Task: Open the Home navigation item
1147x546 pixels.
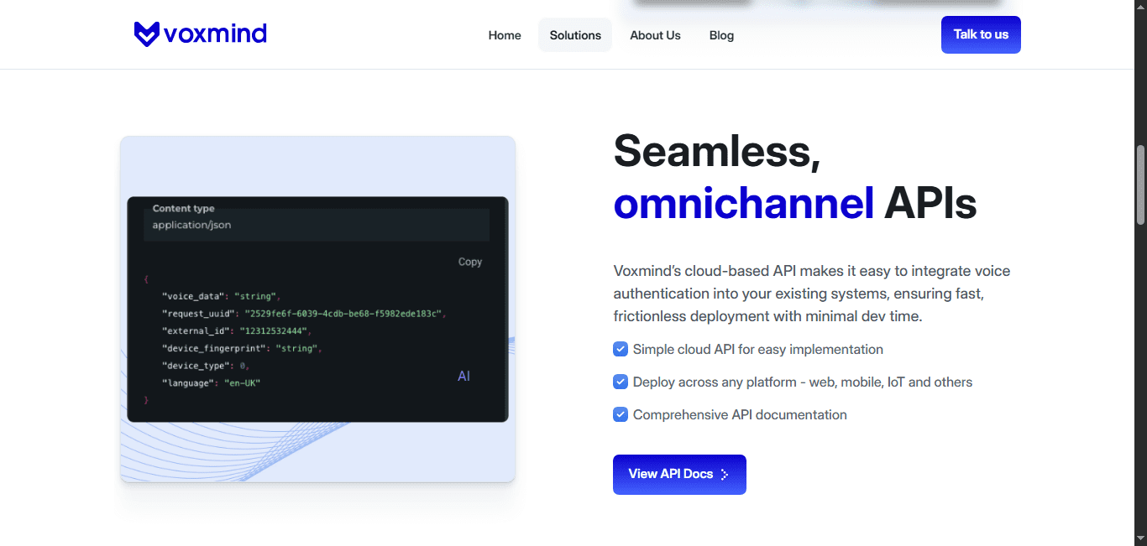Action: [x=505, y=35]
